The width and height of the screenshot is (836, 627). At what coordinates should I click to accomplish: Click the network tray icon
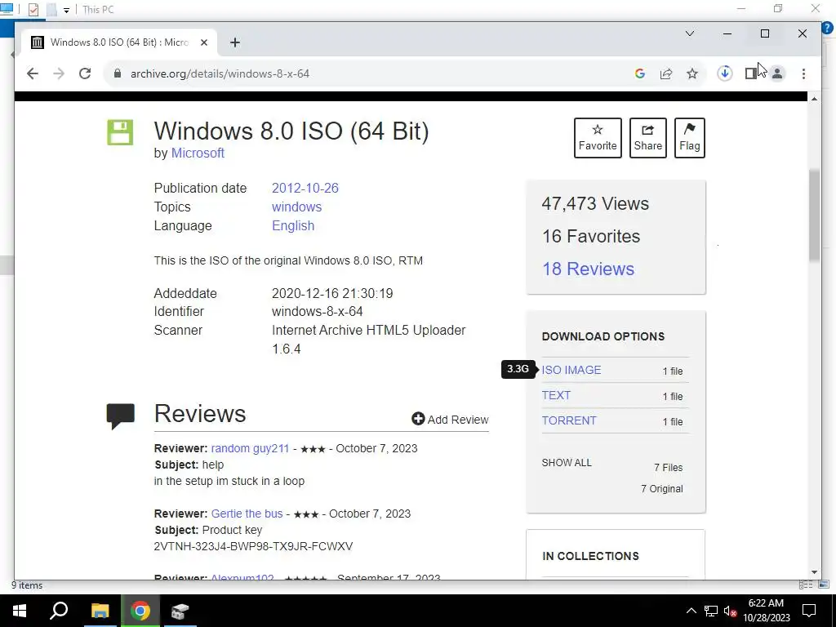711,611
